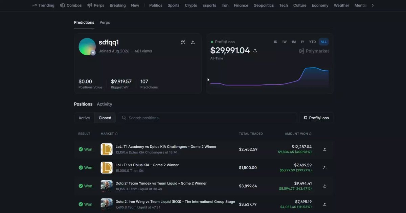Go to the New category

click(x=135, y=5)
